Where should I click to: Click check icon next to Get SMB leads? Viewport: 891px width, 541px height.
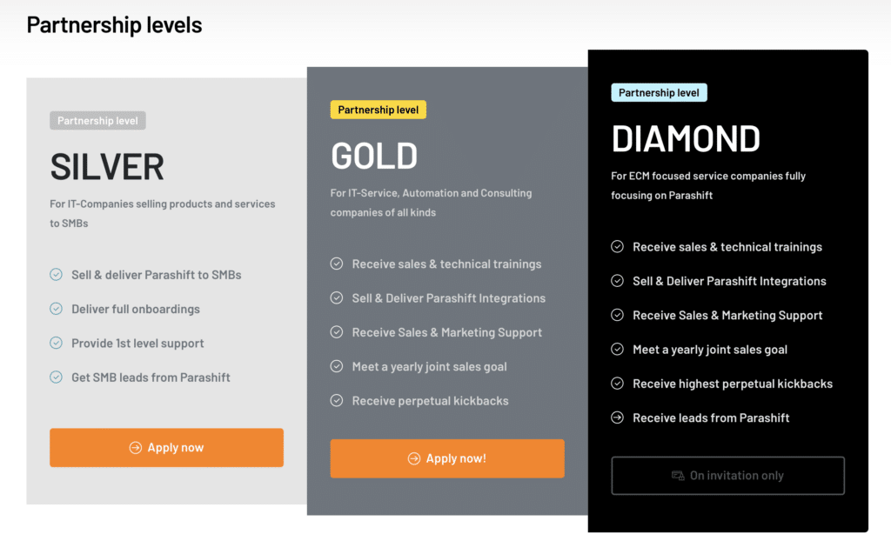[x=56, y=377]
